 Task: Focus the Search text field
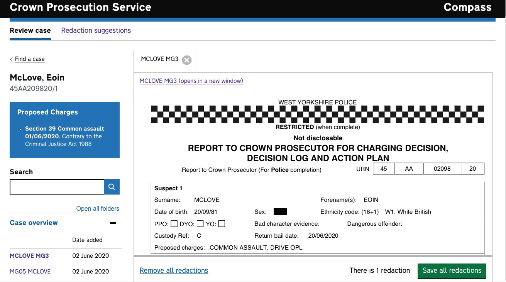[x=57, y=187]
